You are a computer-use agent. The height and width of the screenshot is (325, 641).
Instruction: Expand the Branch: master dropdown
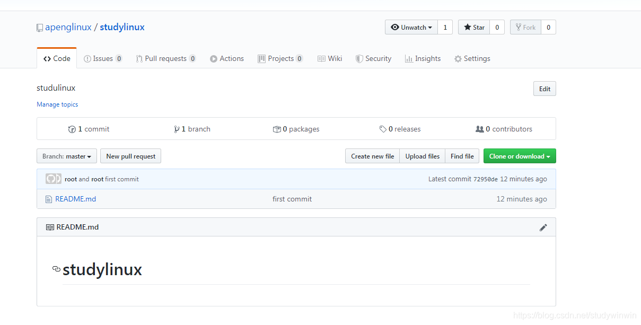coord(67,156)
